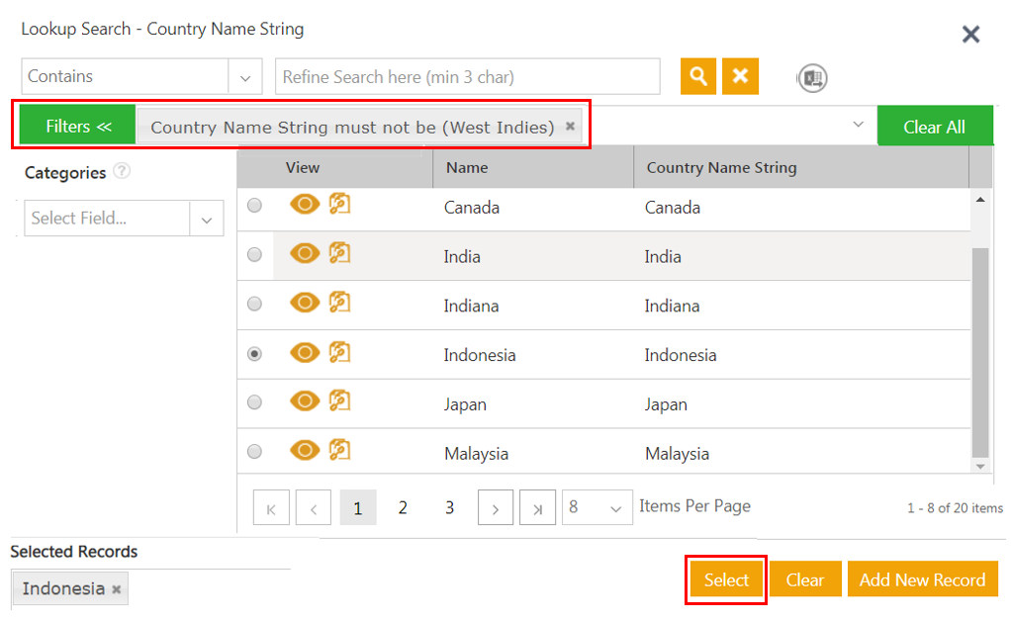Expand the Select Field categories dropdown
1011x621 pixels.
(x=206, y=219)
